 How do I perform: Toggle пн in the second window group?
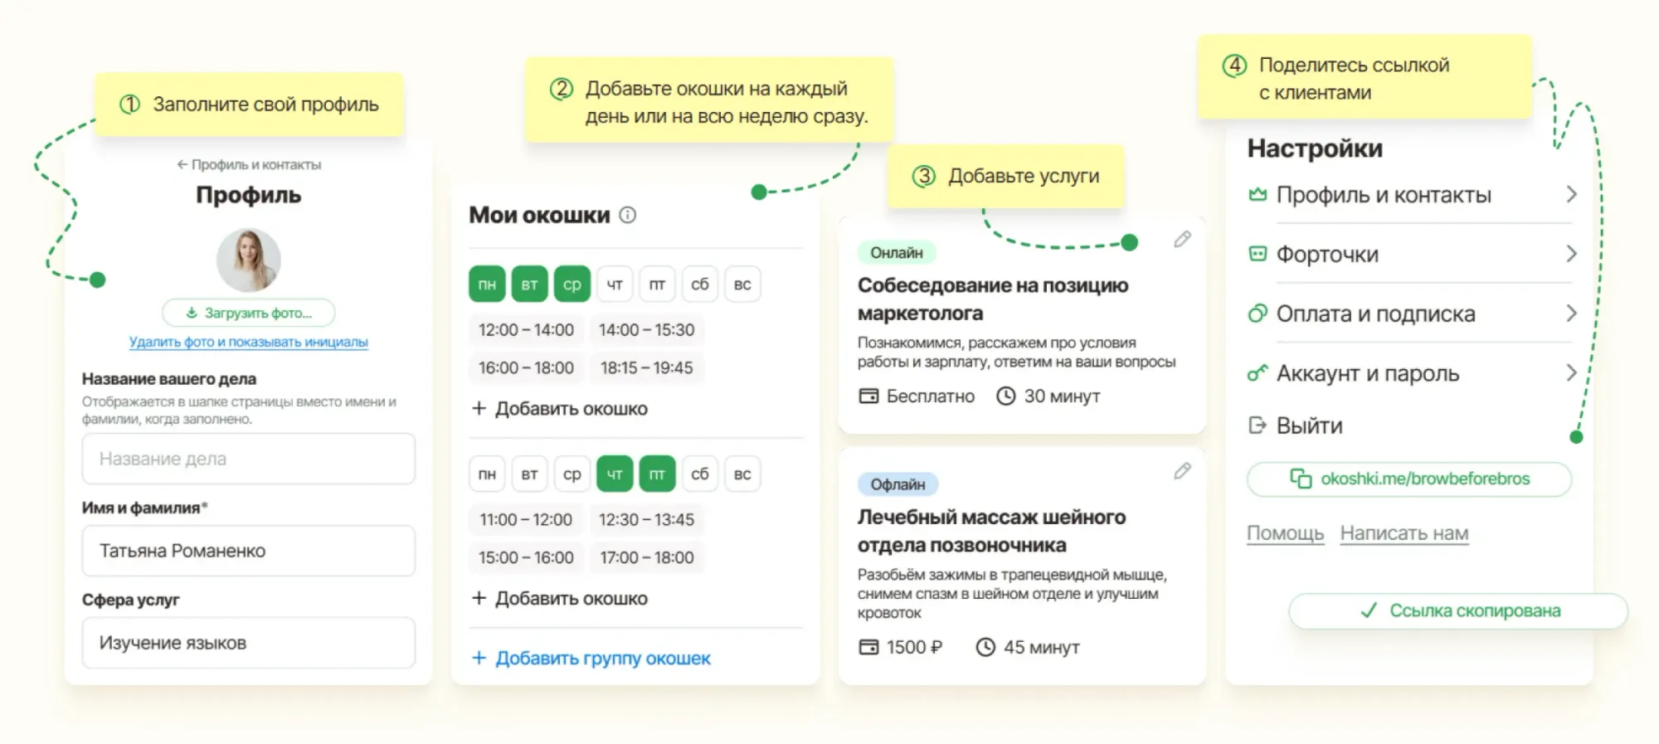coord(487,474)
